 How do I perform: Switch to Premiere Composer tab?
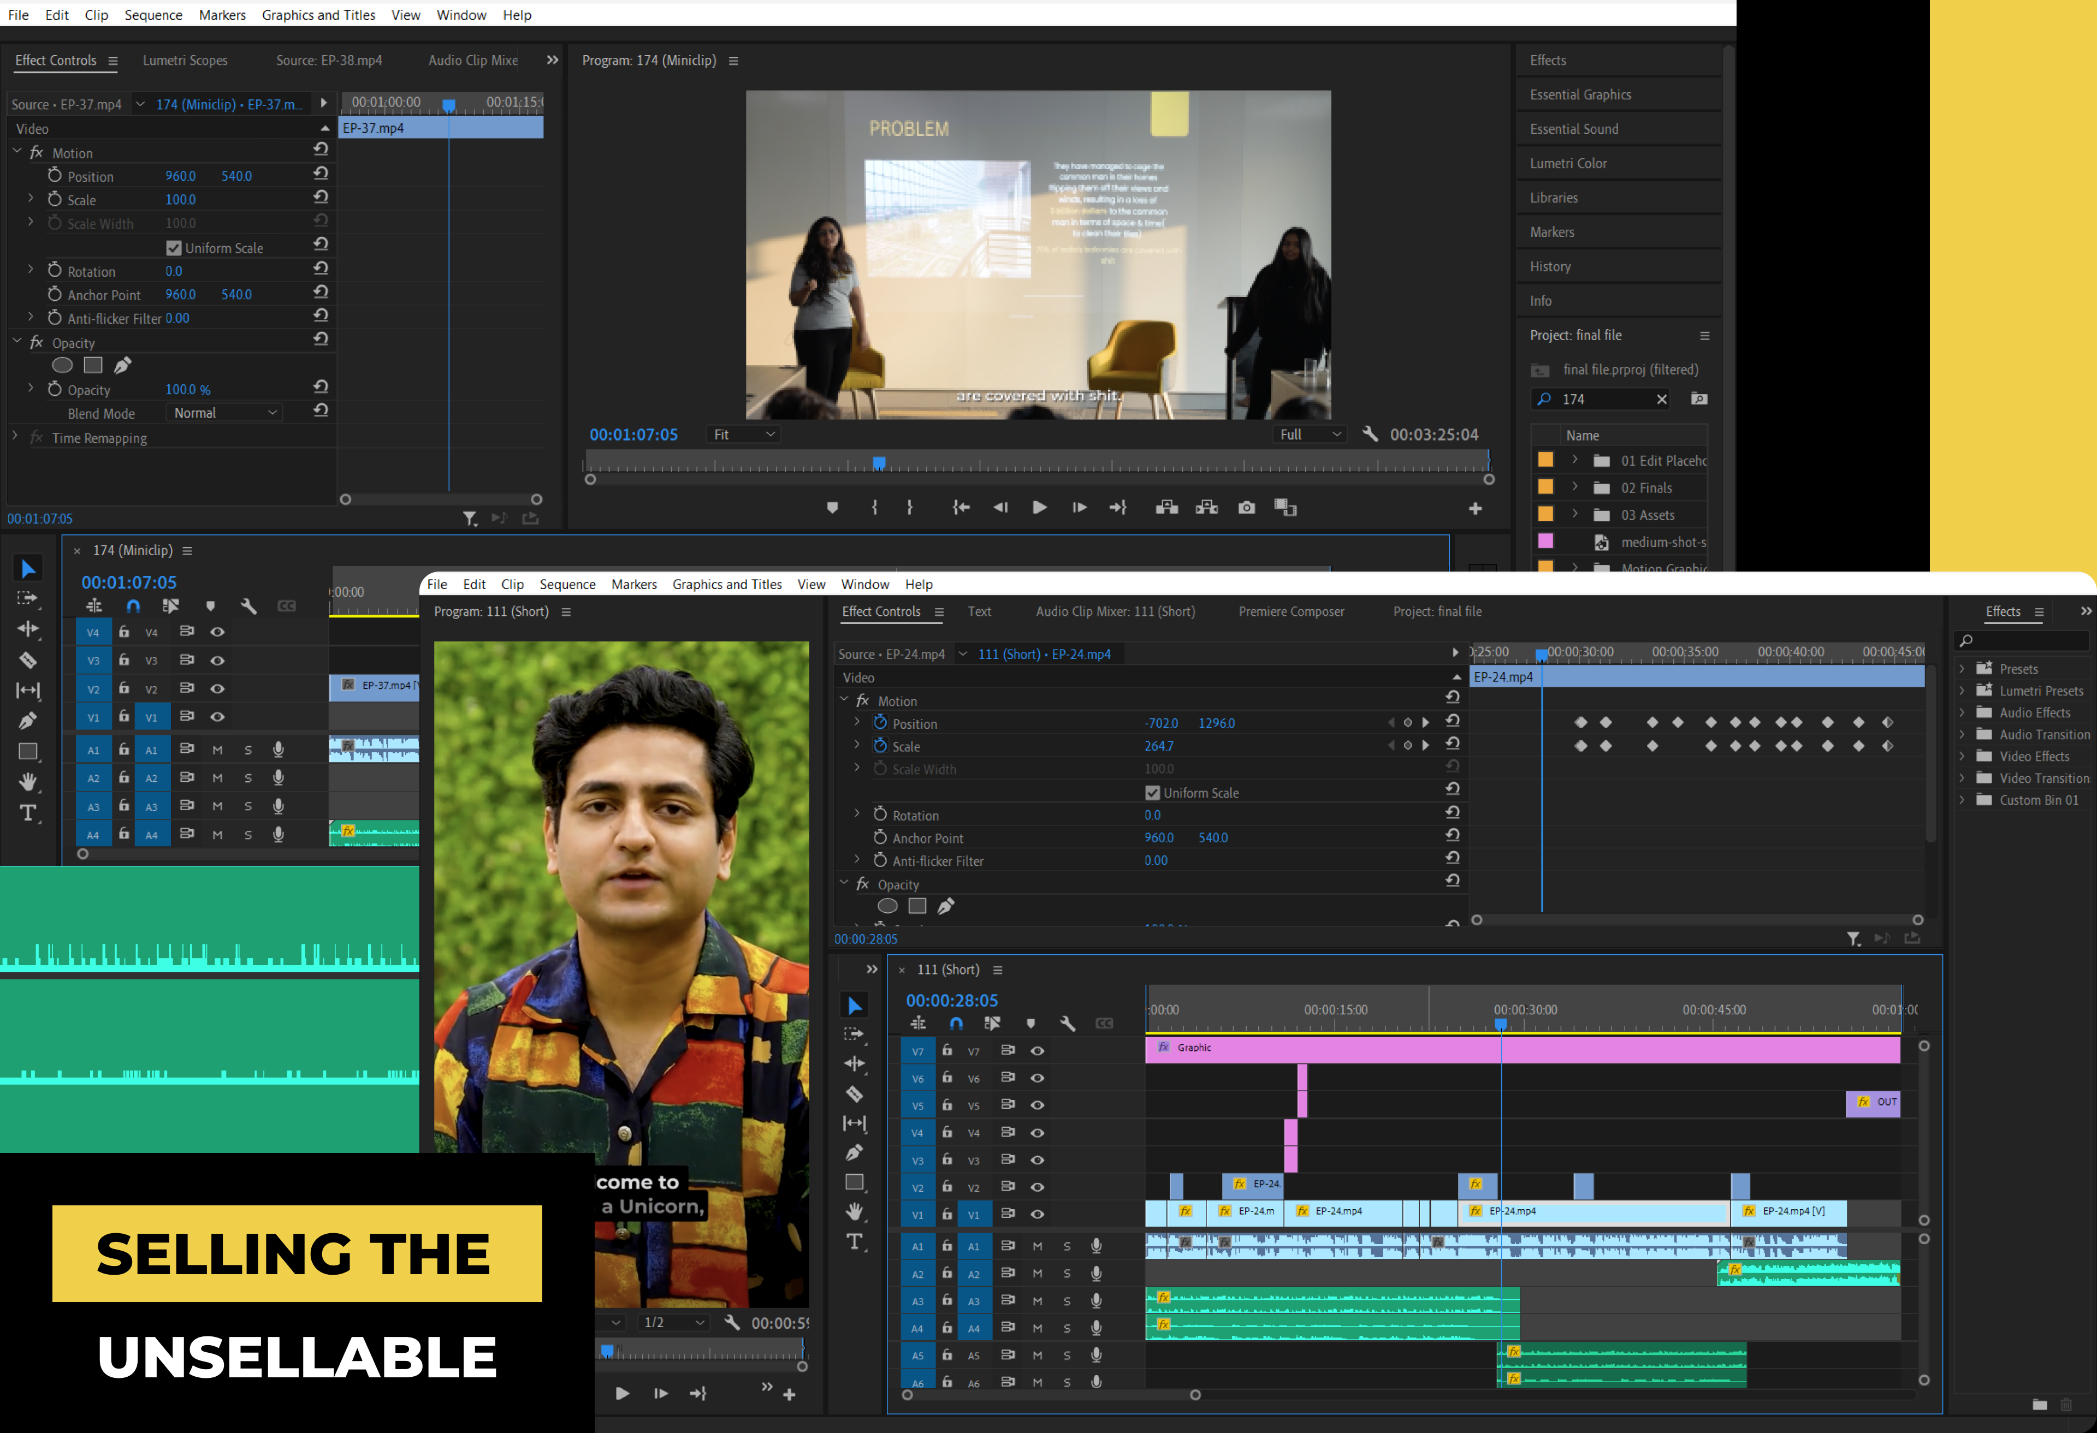1290,611
